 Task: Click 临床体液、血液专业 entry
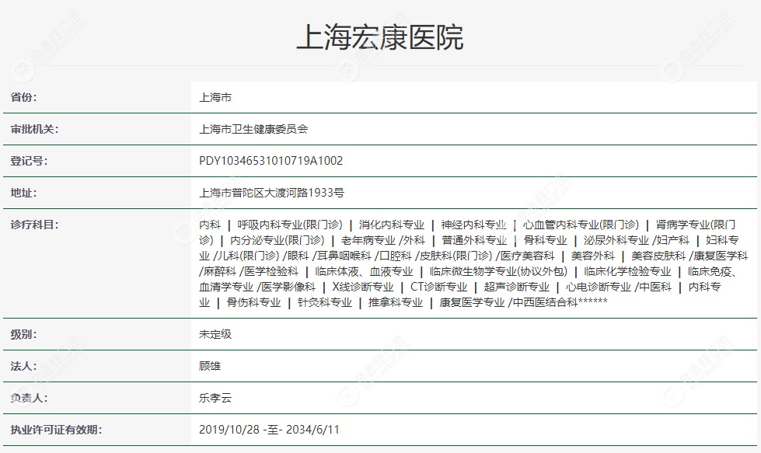(x=364, y=271)
